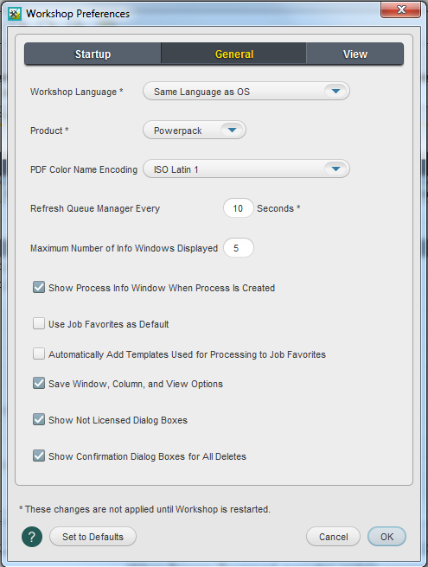428x567 pixels.
Task: Uncheck Show Confirmation Dialog Boxes for All Deletes
Action: [x=39, y=456]
